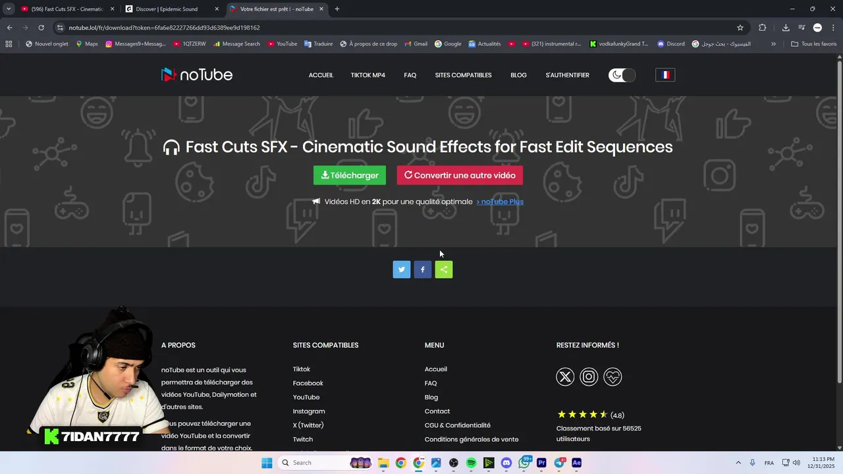
Task: Open WhatsApp from the taskbar
Action: (524, 463)
